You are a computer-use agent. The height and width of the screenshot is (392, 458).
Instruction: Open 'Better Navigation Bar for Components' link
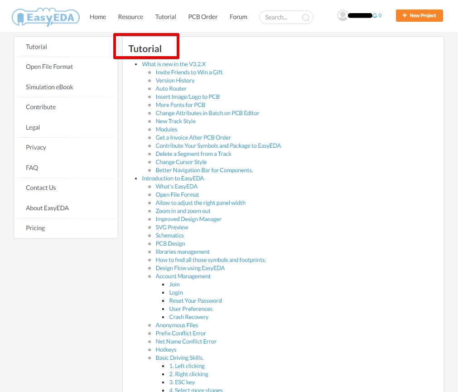pyautogui.click(x=204, y=170)
